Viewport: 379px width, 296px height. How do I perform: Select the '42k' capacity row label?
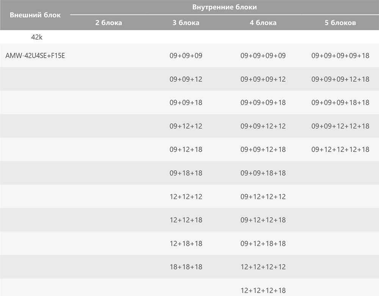point(37,37)
